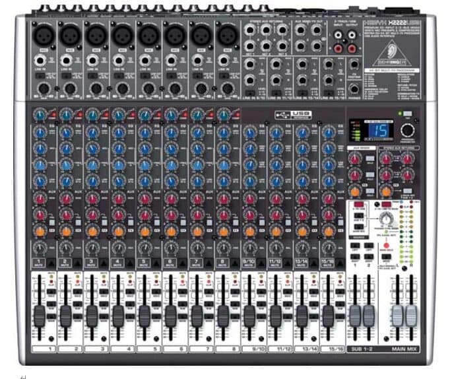Click channel 3 blue gain knob at top
The height and width of the screenshot is (379, 450).
click(x=92, y=115)
